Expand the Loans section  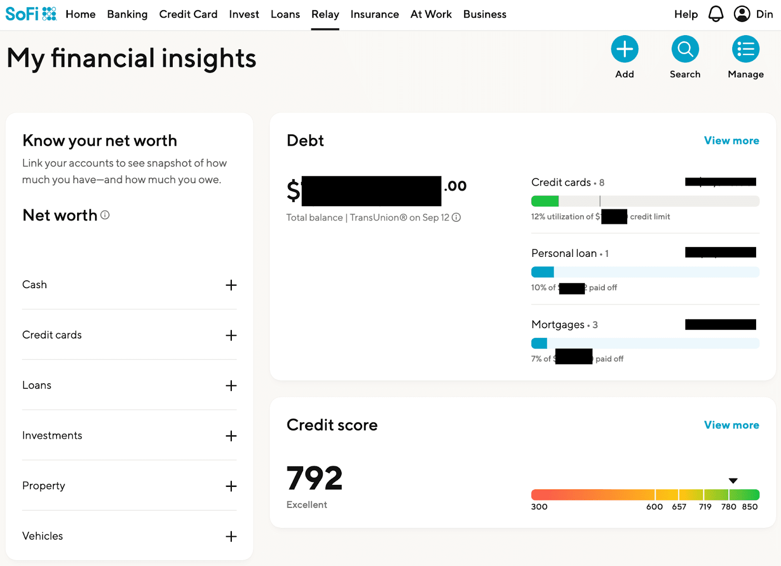[231, 386]
